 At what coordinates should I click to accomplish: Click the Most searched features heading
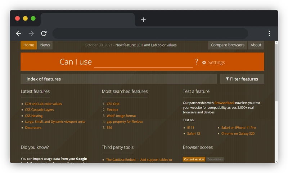[x=125, y=92]
